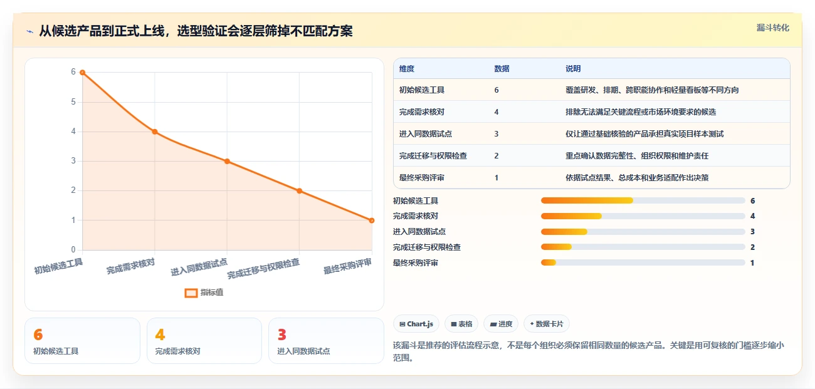Image resolution: width=815 pixels, height=389 pixels.
Task: Click the 进入同数据试点 progress bar
Action: coord(643,232)
